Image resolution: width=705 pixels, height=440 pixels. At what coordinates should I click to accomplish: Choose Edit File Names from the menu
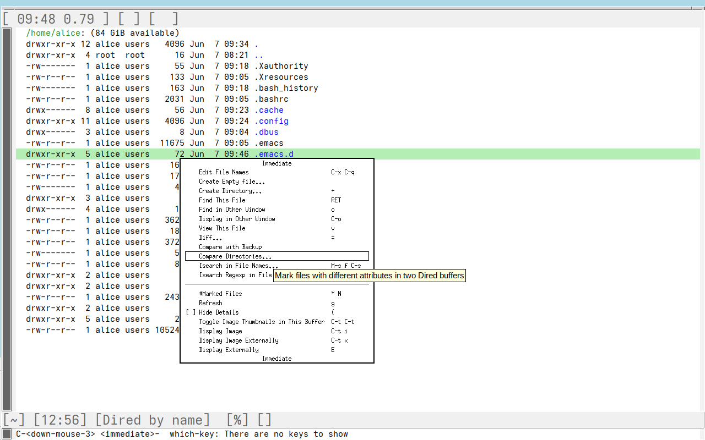[277, 172]
